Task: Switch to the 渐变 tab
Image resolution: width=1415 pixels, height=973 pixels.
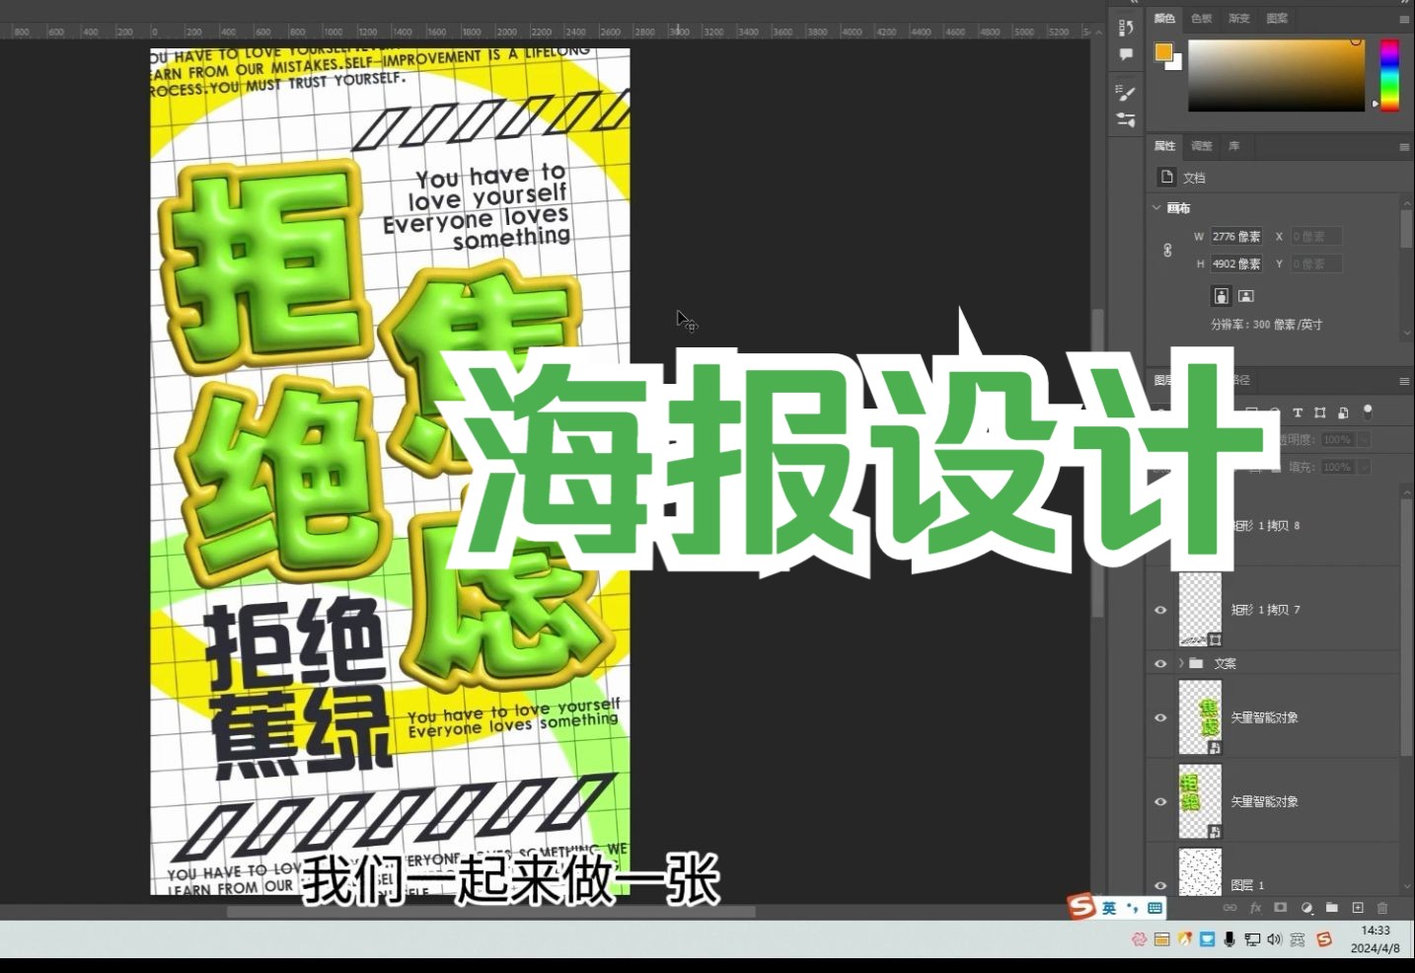Action: [x=1238, y=19]
